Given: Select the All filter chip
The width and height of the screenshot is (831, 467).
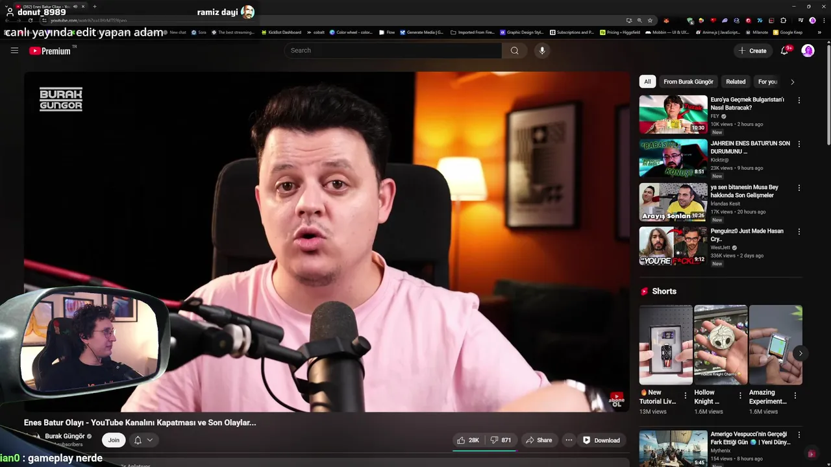Looking at the screenshot, I should [647, 82].
